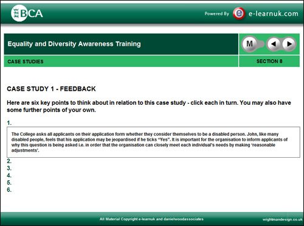Click the Equality and Diversity Awareness Training title

(74, 44)
